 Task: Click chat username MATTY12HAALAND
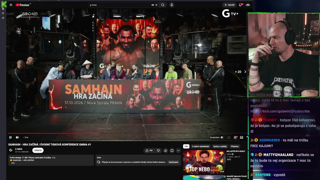(x=278, y=155)
